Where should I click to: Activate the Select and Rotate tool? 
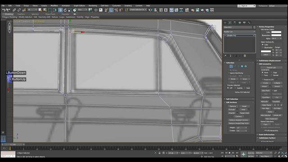65,10
